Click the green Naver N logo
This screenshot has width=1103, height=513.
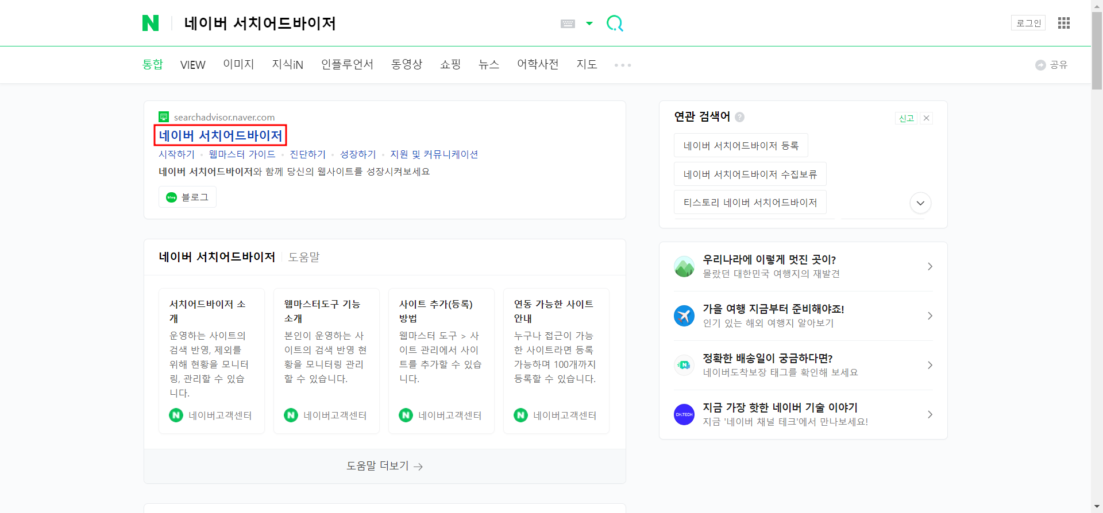pyautogui.click(x=151, y=23)
